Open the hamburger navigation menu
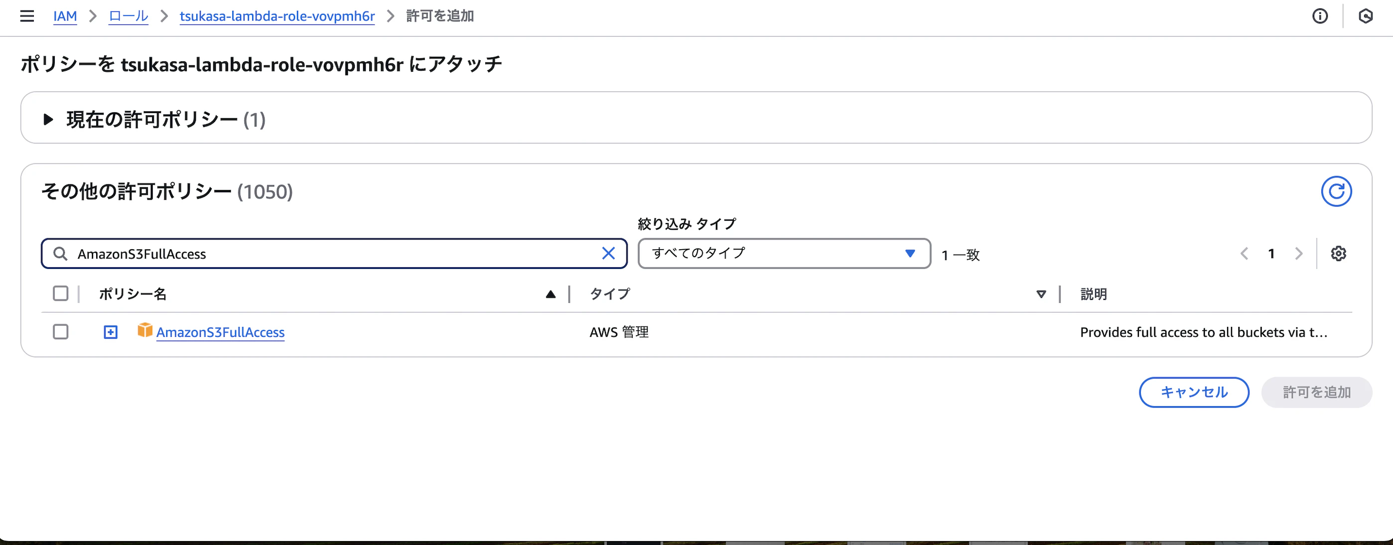The height and width of the screenshot is (545, 1393). (x=26, y=16)
